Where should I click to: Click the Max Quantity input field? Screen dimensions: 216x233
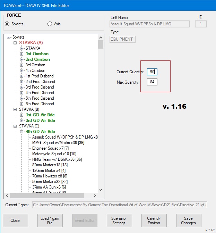(152, 82)
